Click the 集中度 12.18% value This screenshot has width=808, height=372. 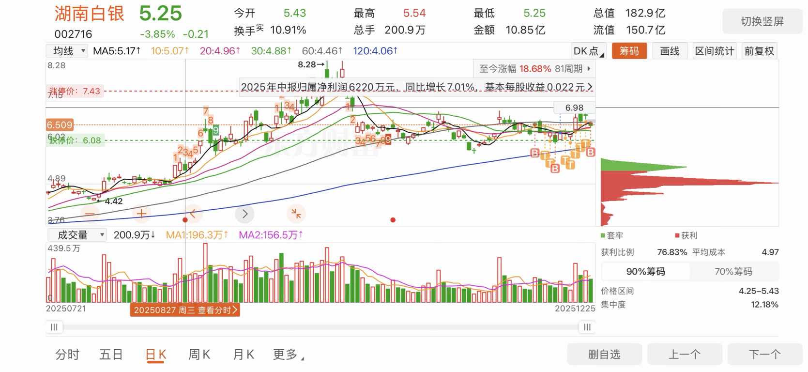[x=765, y=305]
